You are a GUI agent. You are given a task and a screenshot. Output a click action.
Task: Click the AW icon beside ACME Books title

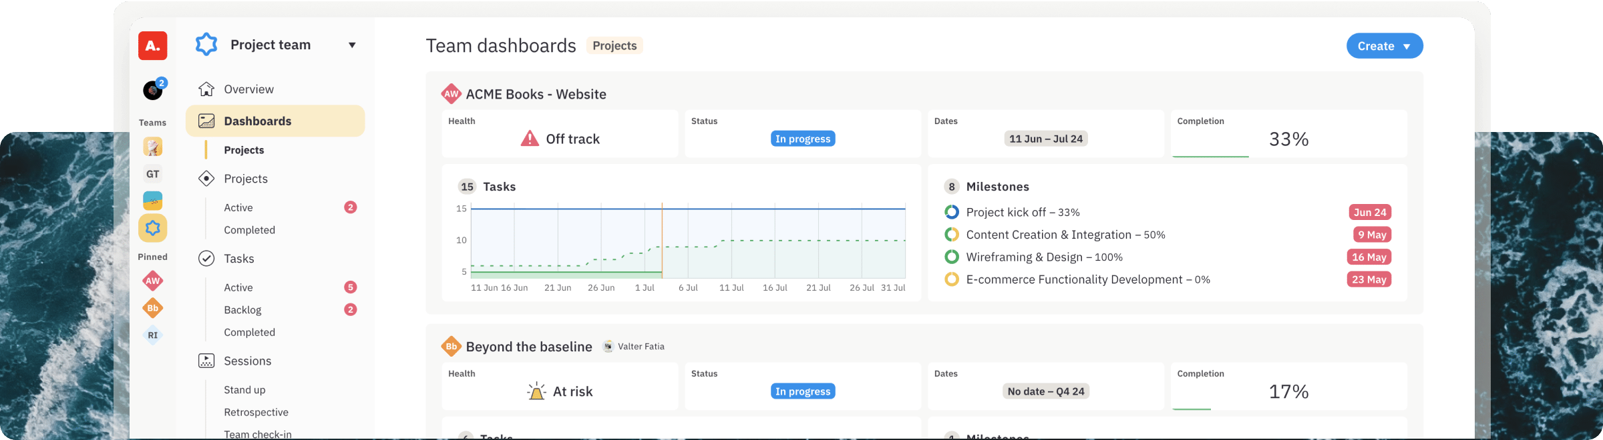(x=452, y=94)
